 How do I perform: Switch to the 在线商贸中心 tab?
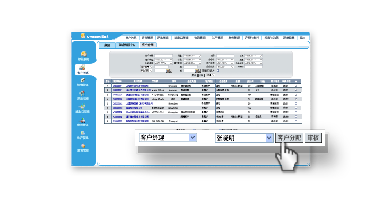click(x=126, y=45)
